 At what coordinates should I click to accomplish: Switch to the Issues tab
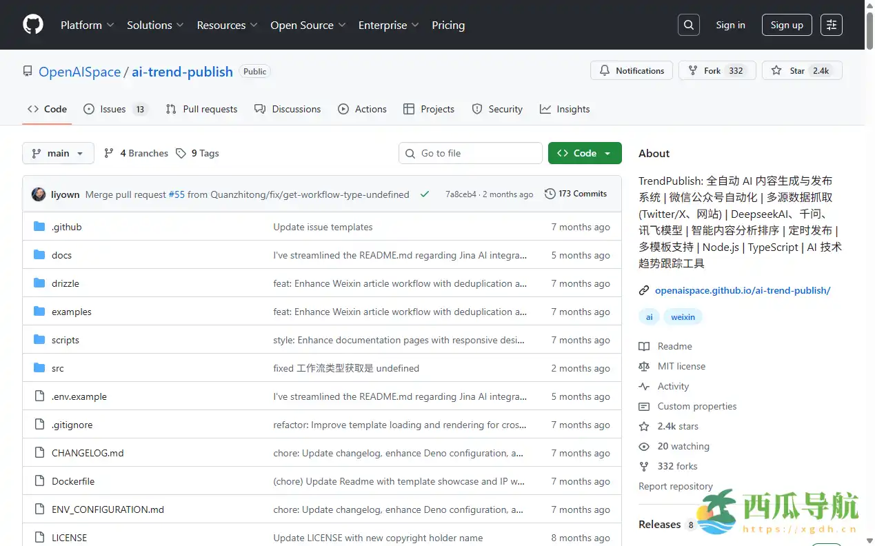coord(114,109)
